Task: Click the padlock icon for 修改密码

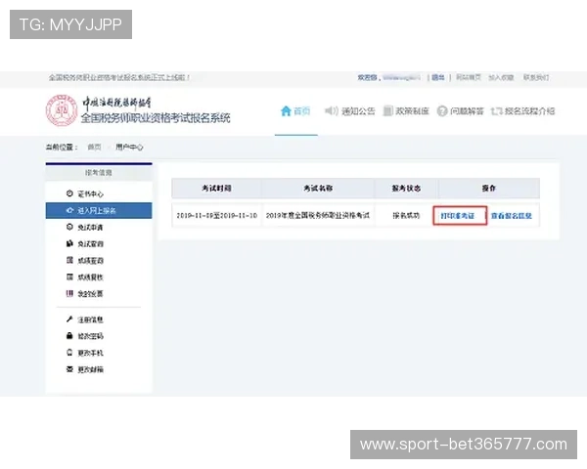Action: (x=69, y=336)
